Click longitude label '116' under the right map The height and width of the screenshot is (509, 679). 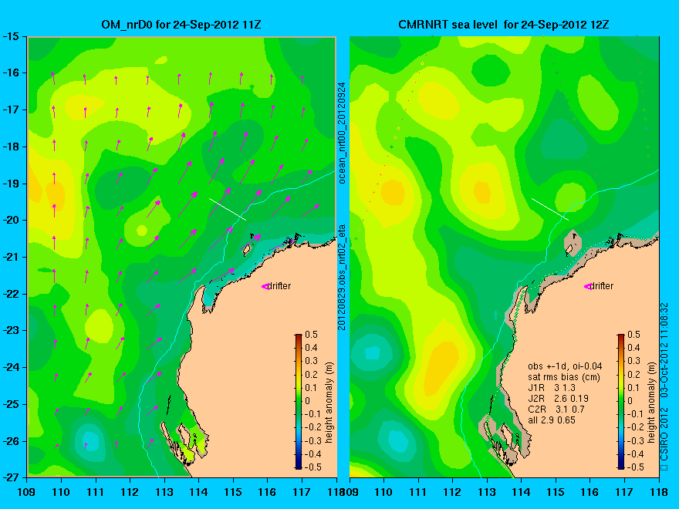[x=590, y=492]
